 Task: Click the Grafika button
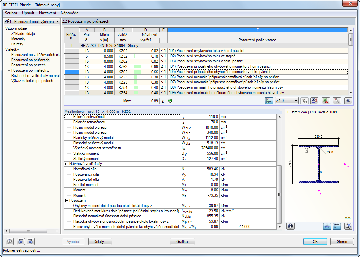coord(182,241)
